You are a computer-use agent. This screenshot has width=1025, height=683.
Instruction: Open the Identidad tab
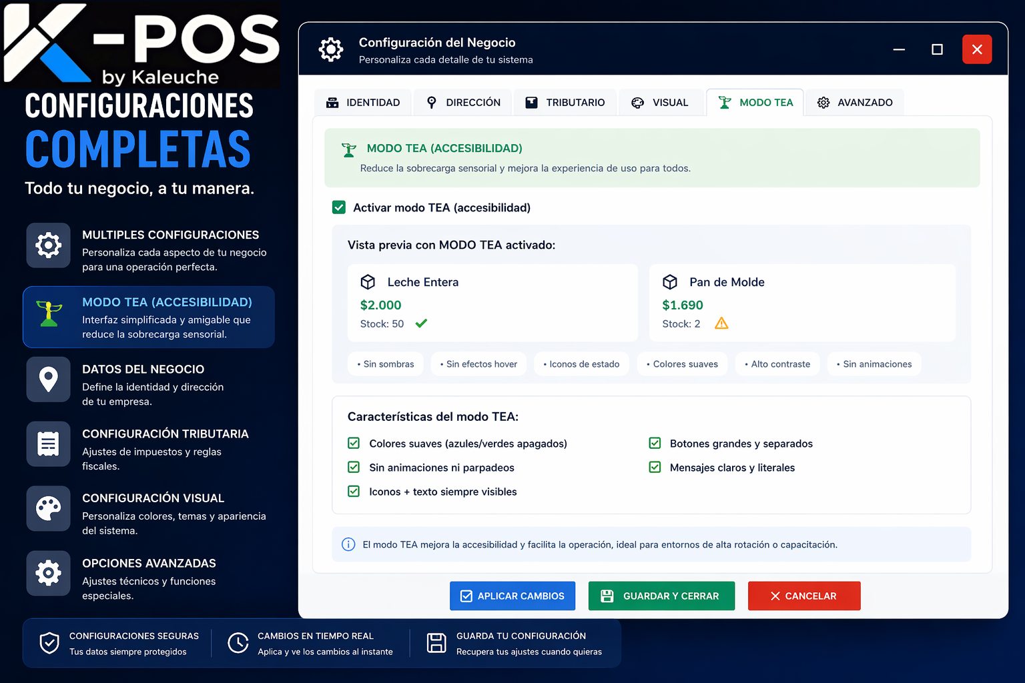[x=363, y=103]
